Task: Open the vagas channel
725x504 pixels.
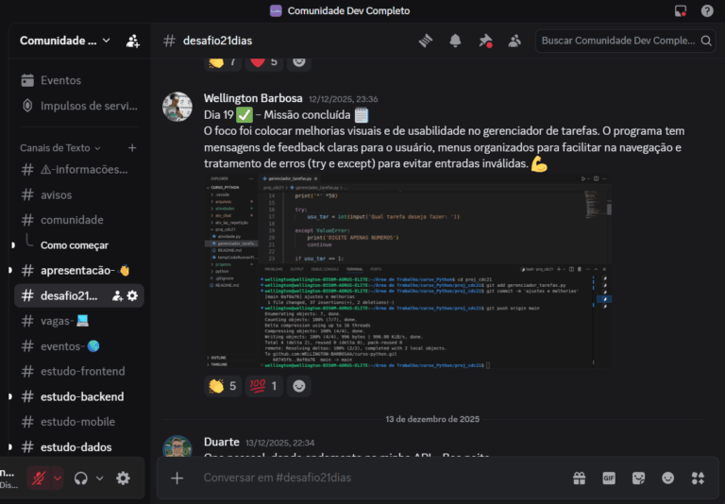Action: (78, 321)
